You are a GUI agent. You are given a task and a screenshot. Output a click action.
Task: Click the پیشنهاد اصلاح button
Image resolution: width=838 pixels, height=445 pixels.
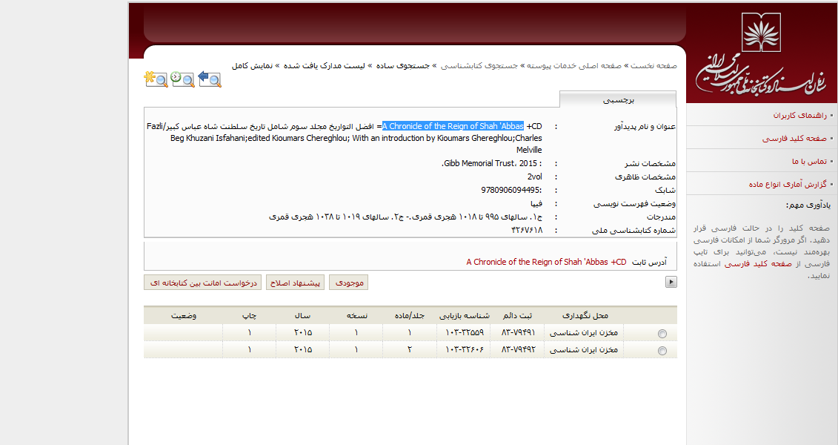pos(295,283)
